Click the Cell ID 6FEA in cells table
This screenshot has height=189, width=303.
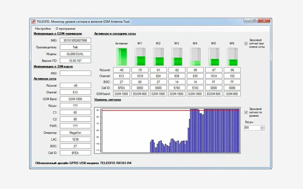122,88
